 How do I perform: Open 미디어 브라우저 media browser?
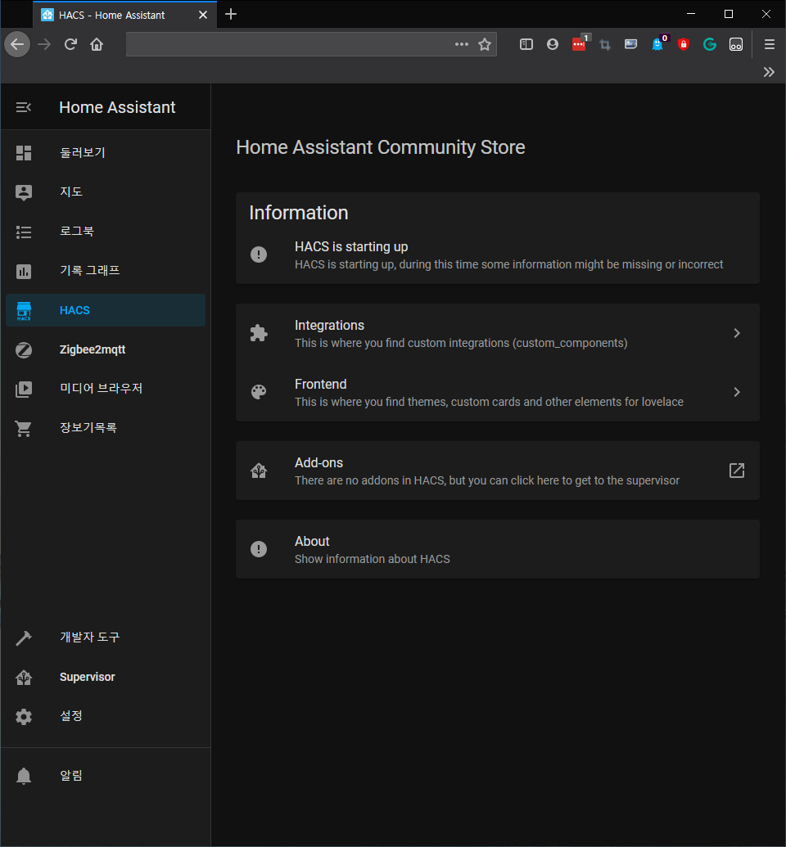106,389
